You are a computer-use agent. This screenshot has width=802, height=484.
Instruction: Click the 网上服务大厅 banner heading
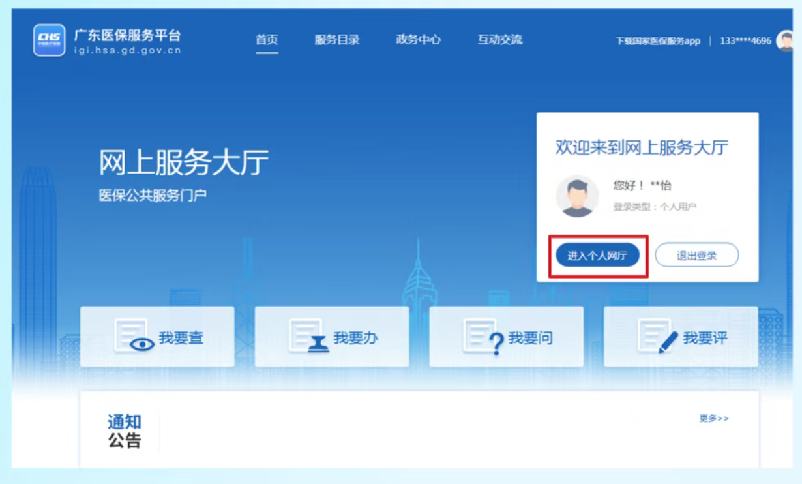(x=183, y=162)
